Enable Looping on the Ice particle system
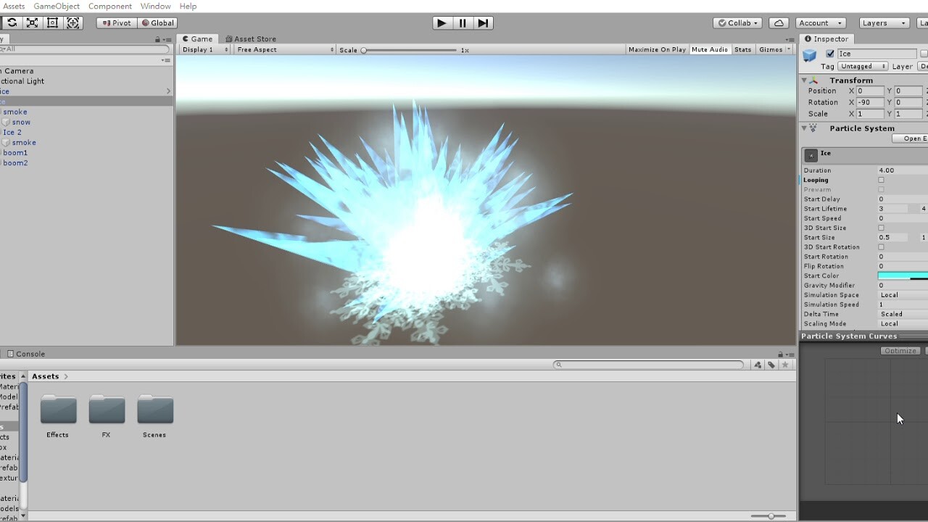The width and height of the screenshot is (928, 522). (x=881, y=180)
